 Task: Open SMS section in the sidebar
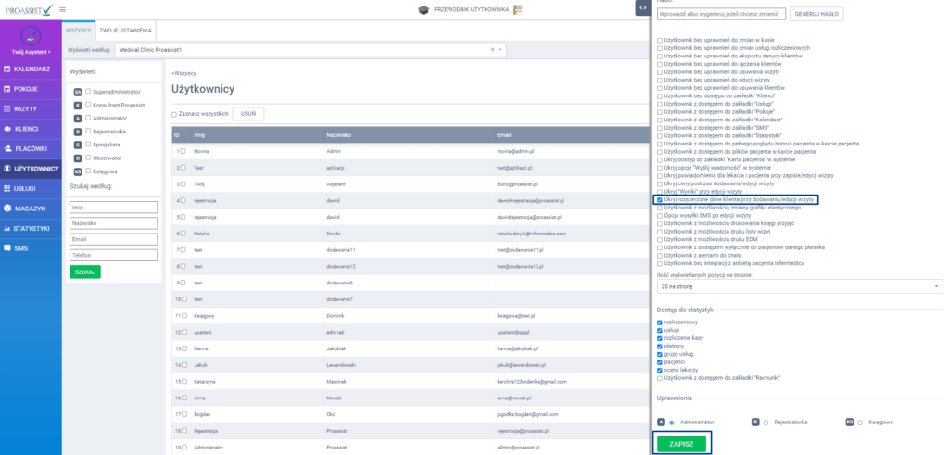click(19, 248)
